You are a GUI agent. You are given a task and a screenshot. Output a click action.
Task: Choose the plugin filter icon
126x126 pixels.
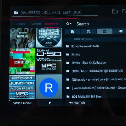[121, 31]
